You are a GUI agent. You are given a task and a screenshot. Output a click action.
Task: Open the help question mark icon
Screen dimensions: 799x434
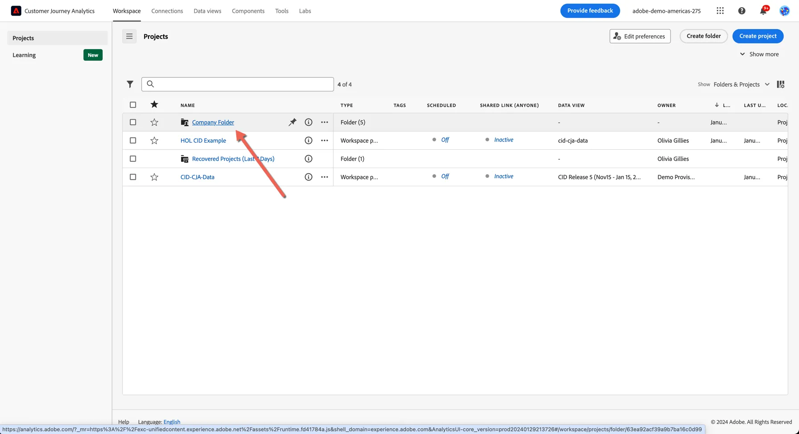pos(741,11)
